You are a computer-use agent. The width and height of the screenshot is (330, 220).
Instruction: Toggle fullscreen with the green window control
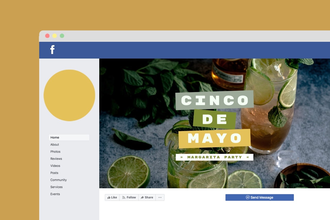pyautogui.click(x=62, y=36)
